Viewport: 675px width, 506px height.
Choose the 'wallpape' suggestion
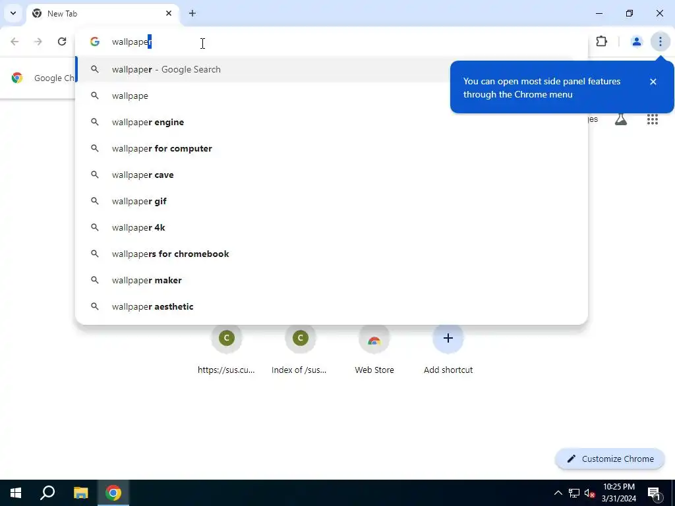pyautogui.click(x=332, y=96)
